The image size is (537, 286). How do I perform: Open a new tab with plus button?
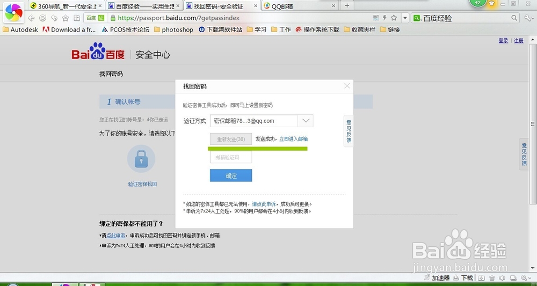[x=347, y=5]
